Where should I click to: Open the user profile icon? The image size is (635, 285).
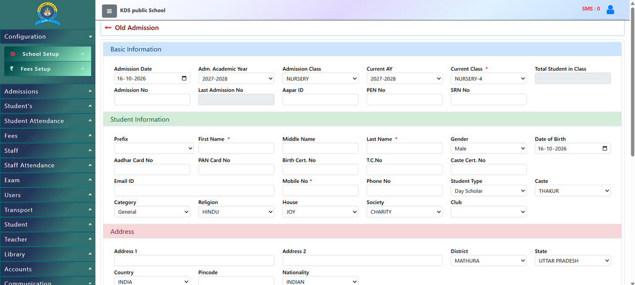[x=610, y=10]
